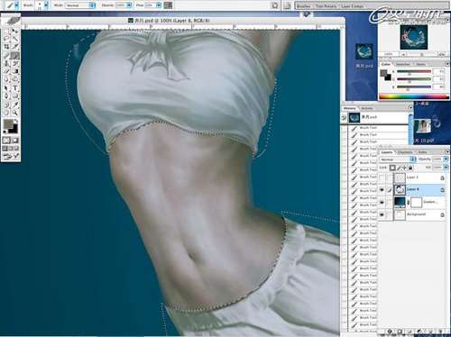451x337 pixels.
Task: Select the Move tool
Action: tap(15, 31)
